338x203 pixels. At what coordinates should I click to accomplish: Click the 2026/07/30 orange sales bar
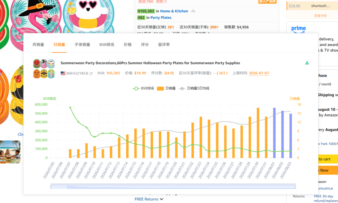pos(258,133)
